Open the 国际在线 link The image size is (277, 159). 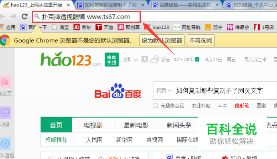187,140
